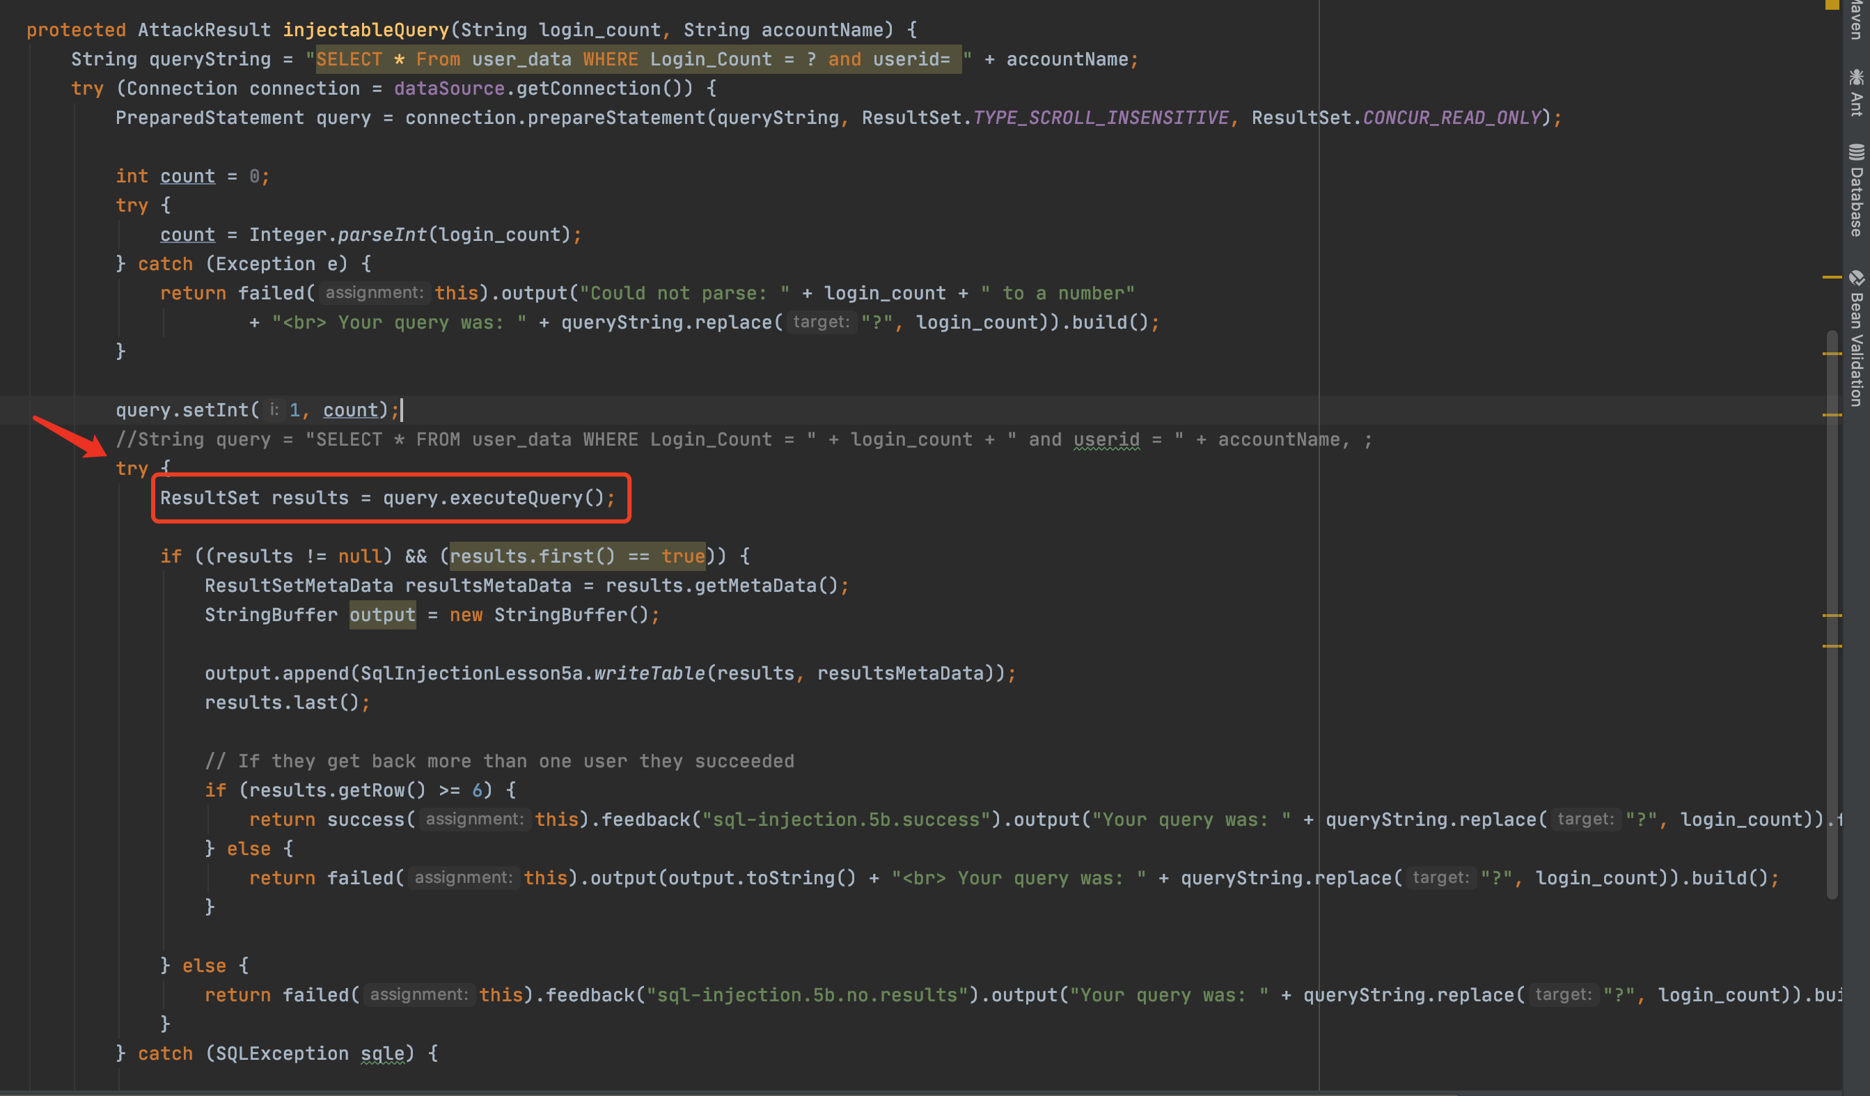Click the purple dataSource field reference
This screenshot has height=1096, width=1870.
click(449, 88)
